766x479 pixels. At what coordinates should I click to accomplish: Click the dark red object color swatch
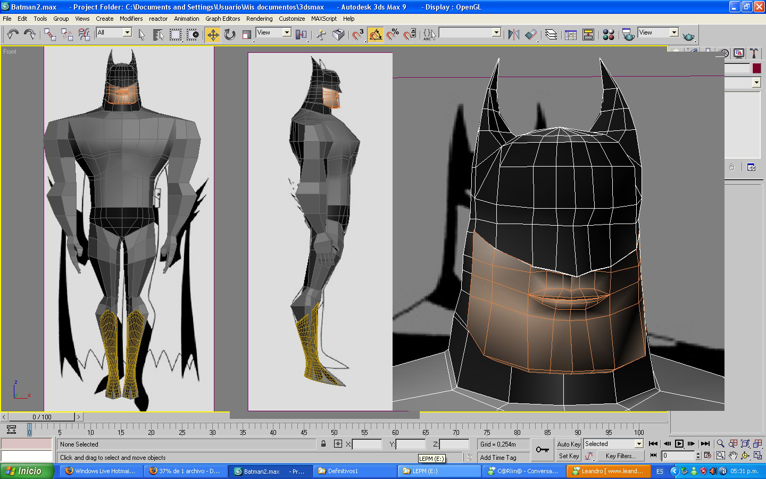tap(756, 68)
